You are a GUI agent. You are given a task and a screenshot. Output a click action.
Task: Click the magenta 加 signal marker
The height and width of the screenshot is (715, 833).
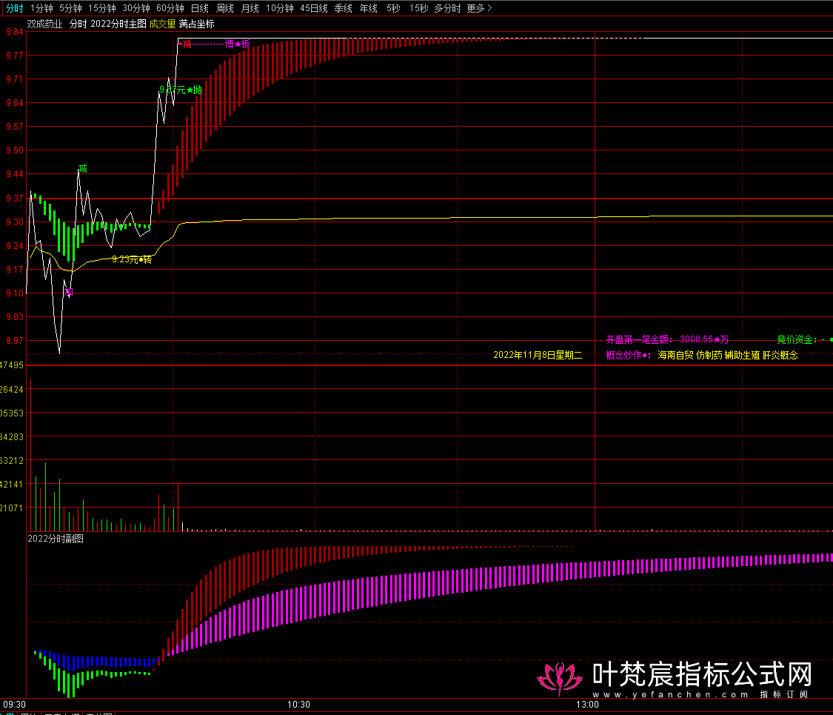click(x=69, y=292)
